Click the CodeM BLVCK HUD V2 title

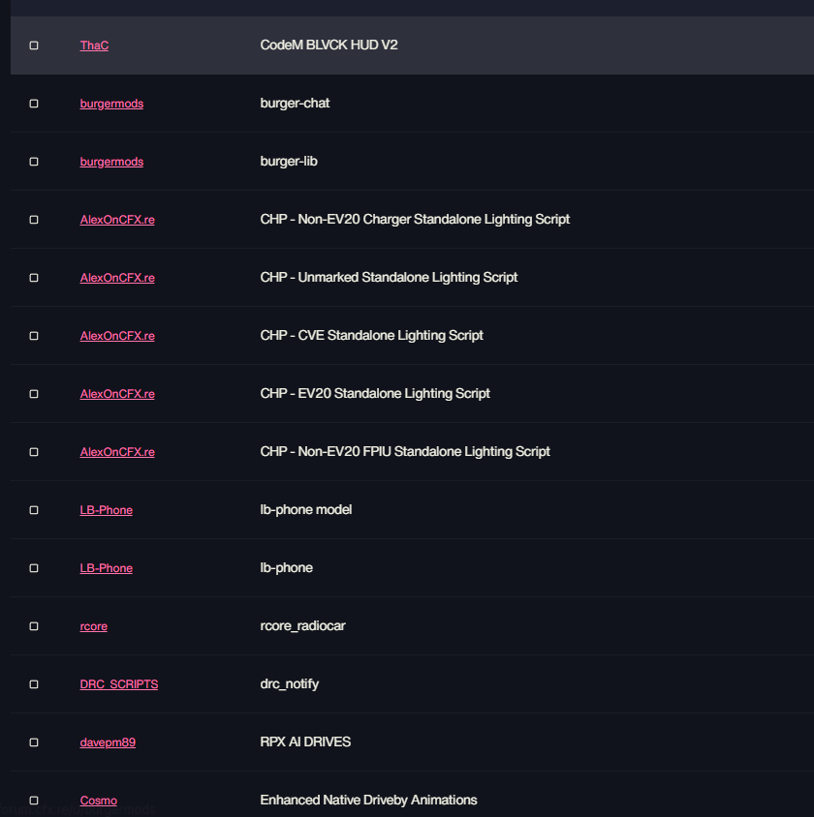[329, 45]
